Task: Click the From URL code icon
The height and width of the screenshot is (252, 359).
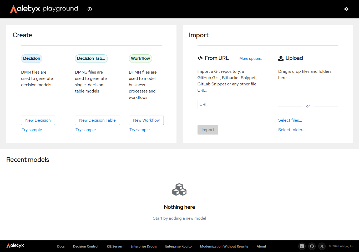Action: pos(200,58)
